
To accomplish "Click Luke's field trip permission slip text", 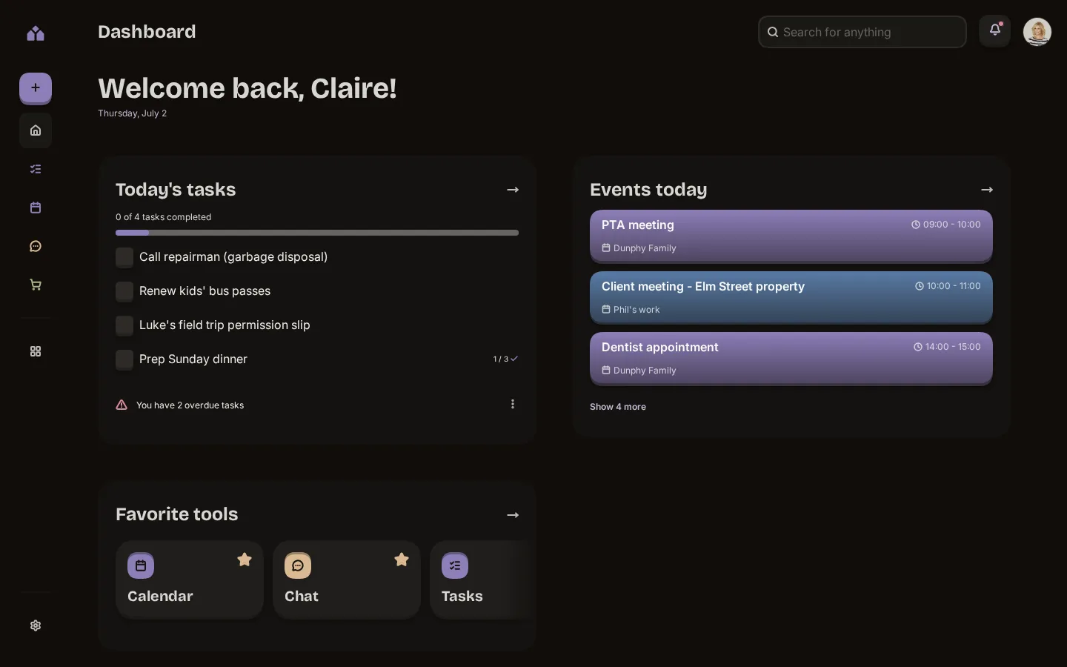I will (225, 325).
